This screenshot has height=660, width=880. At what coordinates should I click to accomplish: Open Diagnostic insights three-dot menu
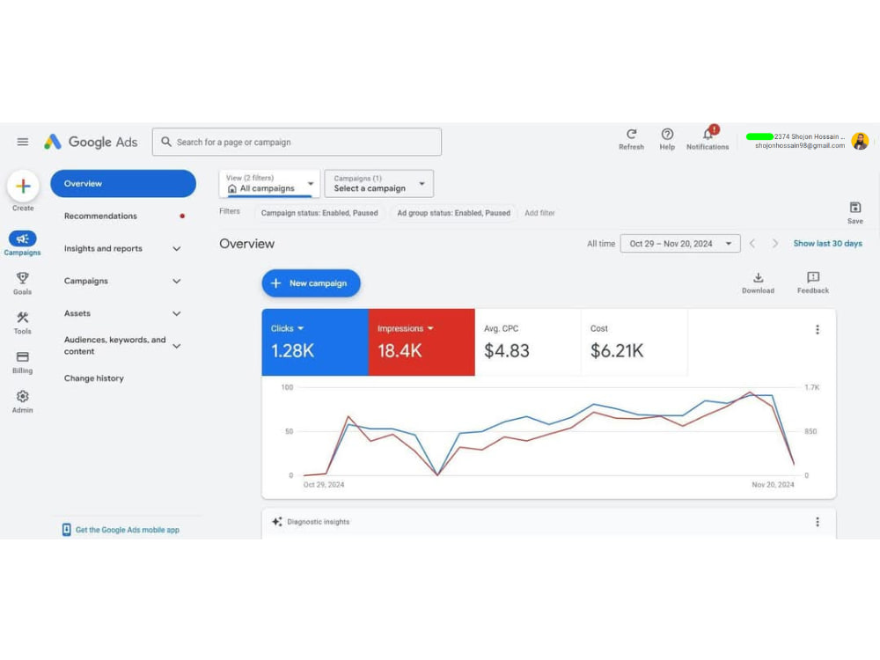818,522
